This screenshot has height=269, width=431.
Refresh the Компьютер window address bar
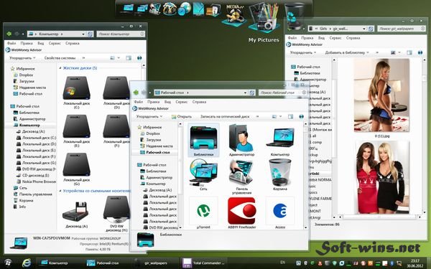[90, 34]
